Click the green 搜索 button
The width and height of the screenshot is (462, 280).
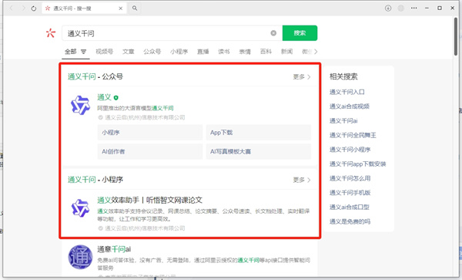click(300, 33)
